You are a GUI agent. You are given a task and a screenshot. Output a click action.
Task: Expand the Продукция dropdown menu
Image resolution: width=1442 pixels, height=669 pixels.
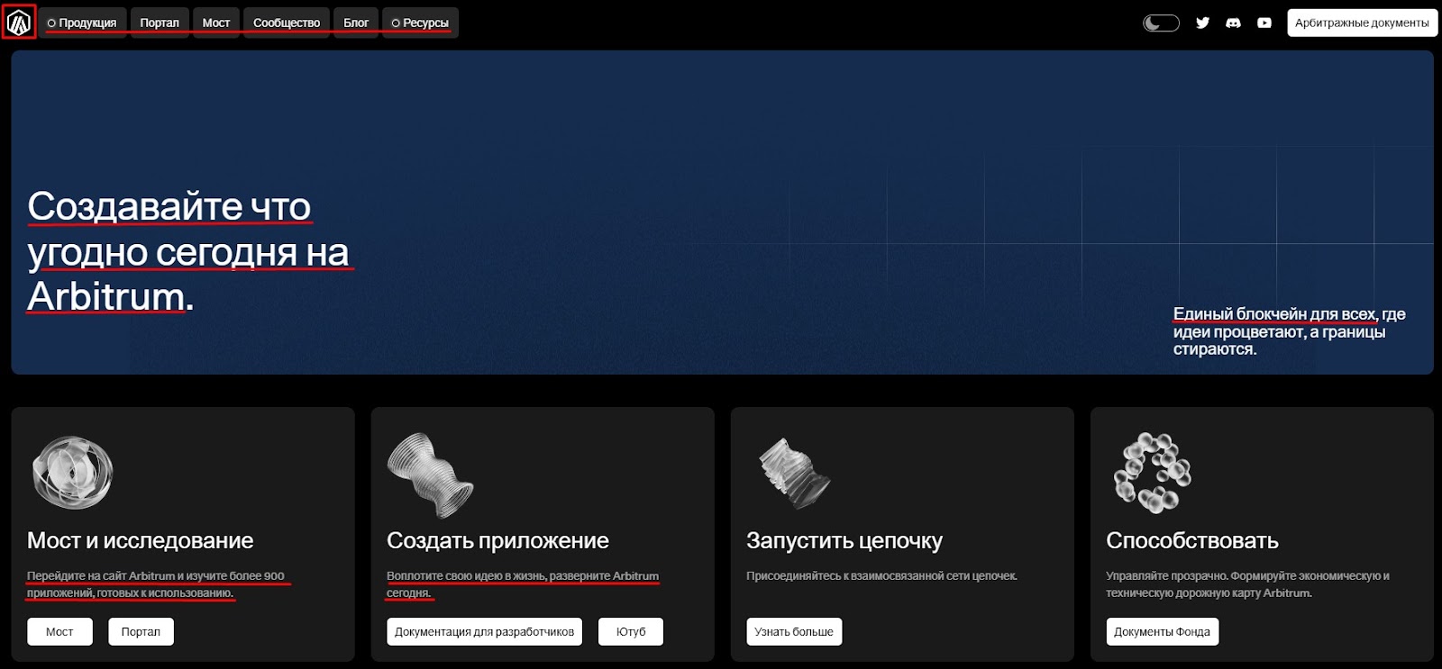[82, 23]
